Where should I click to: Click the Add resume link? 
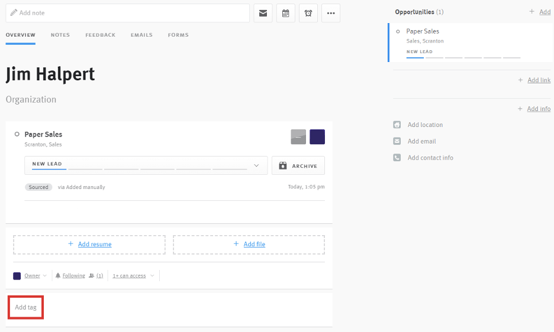pyautogui.click(x=95, y=244)
